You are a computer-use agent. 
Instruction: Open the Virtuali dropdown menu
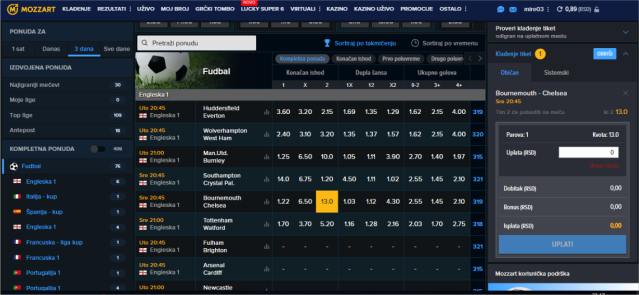point(306,9)
